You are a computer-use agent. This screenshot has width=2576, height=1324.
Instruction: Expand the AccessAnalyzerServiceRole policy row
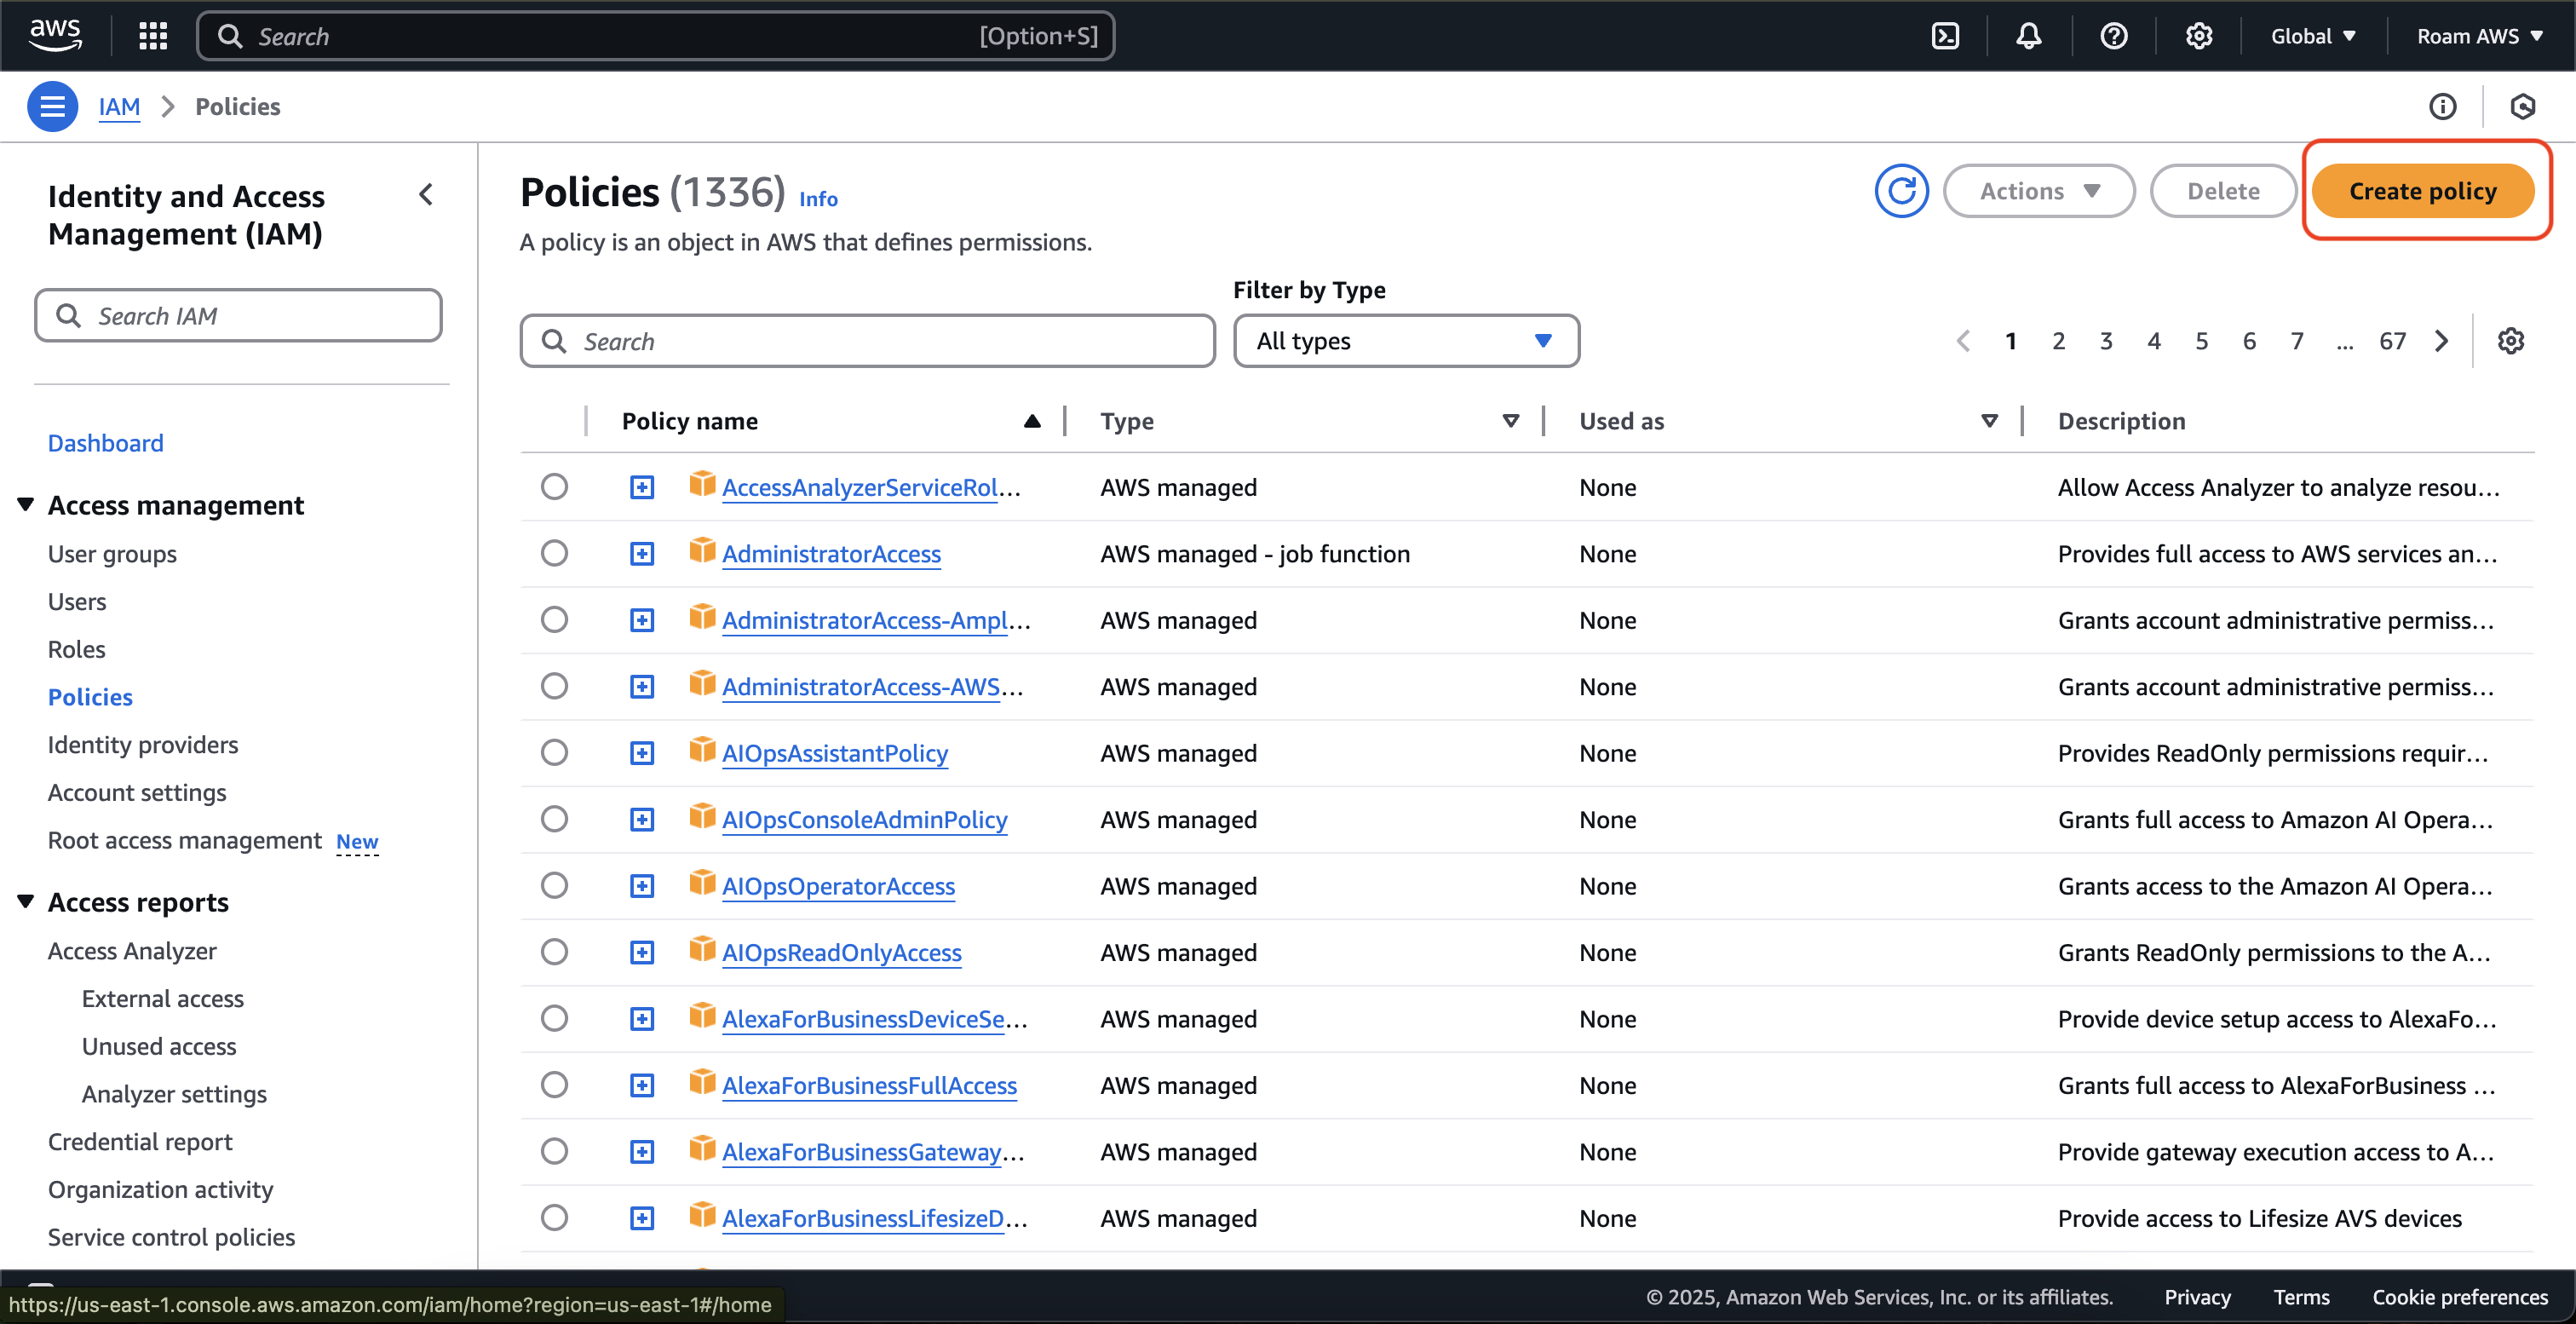(642, 487)
